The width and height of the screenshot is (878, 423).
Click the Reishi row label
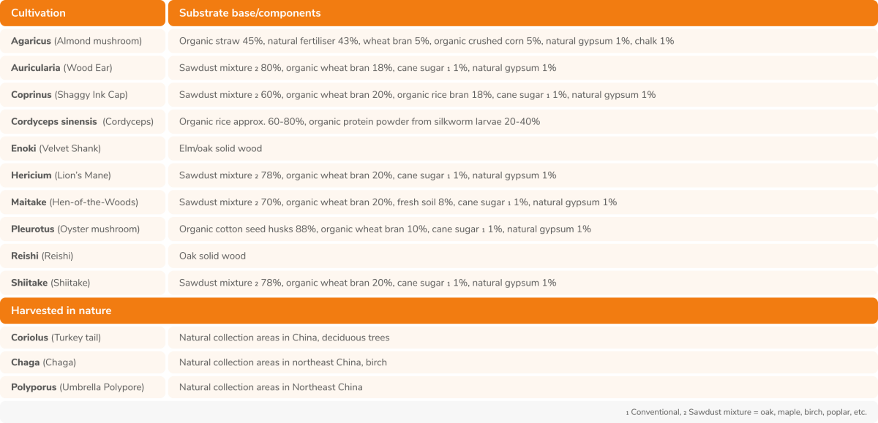pos(42,256)
